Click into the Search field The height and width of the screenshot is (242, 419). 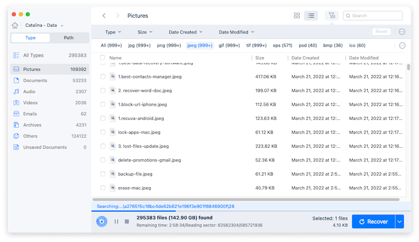point(373,16)
